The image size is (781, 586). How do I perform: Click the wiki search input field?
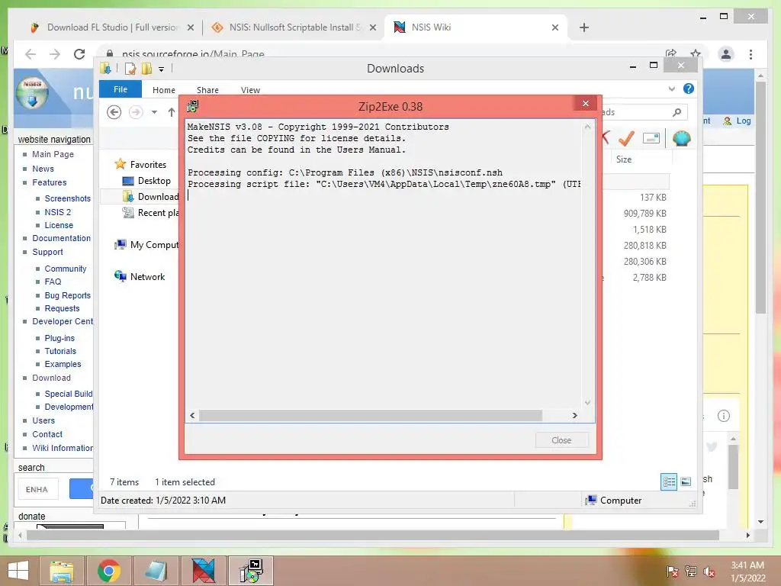(x=38, y=489)
